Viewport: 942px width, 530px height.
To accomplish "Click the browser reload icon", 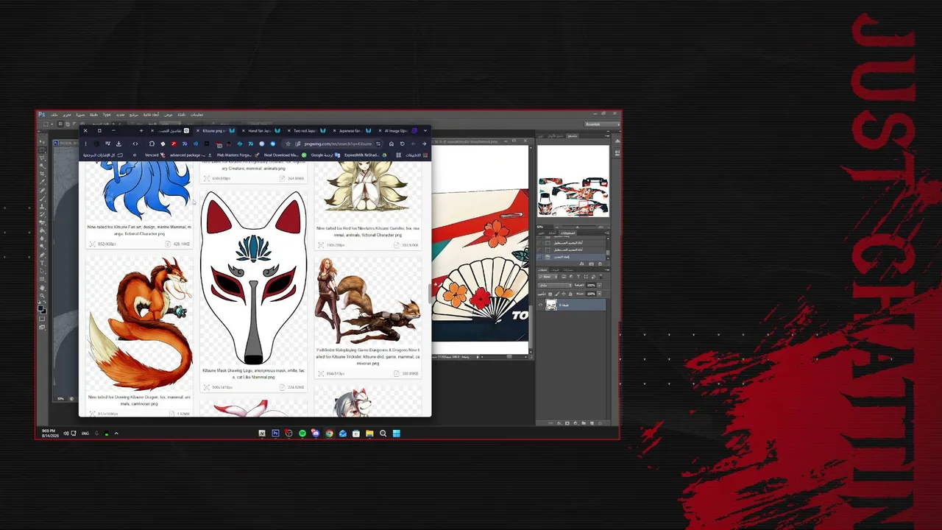I will [x=402, y=144].
